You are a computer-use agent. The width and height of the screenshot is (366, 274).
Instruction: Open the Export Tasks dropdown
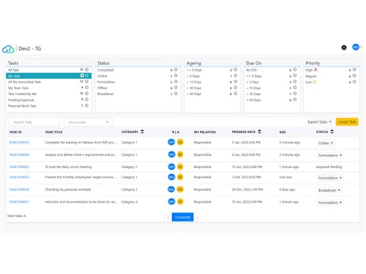click(x=319, y=122)
